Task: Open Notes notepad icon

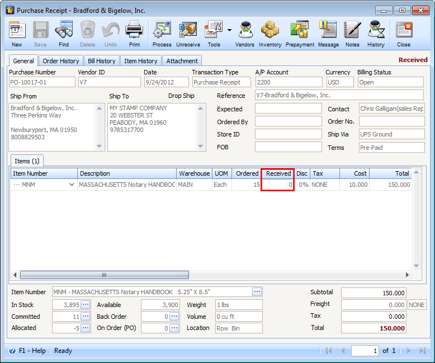Action: [352, 30]
